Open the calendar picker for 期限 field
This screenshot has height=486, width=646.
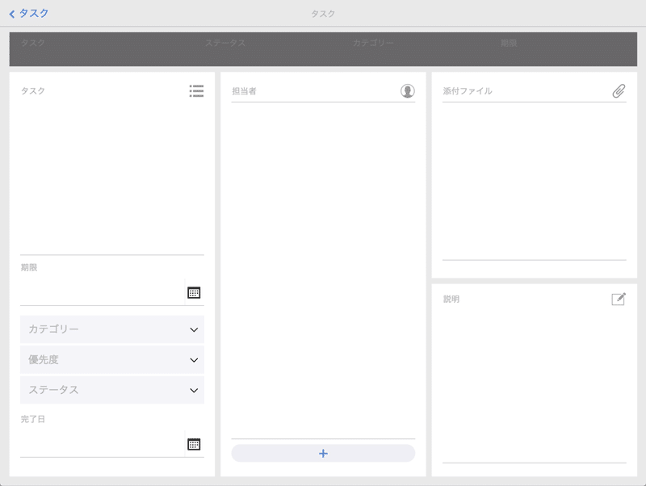click(x=195, y=291)
